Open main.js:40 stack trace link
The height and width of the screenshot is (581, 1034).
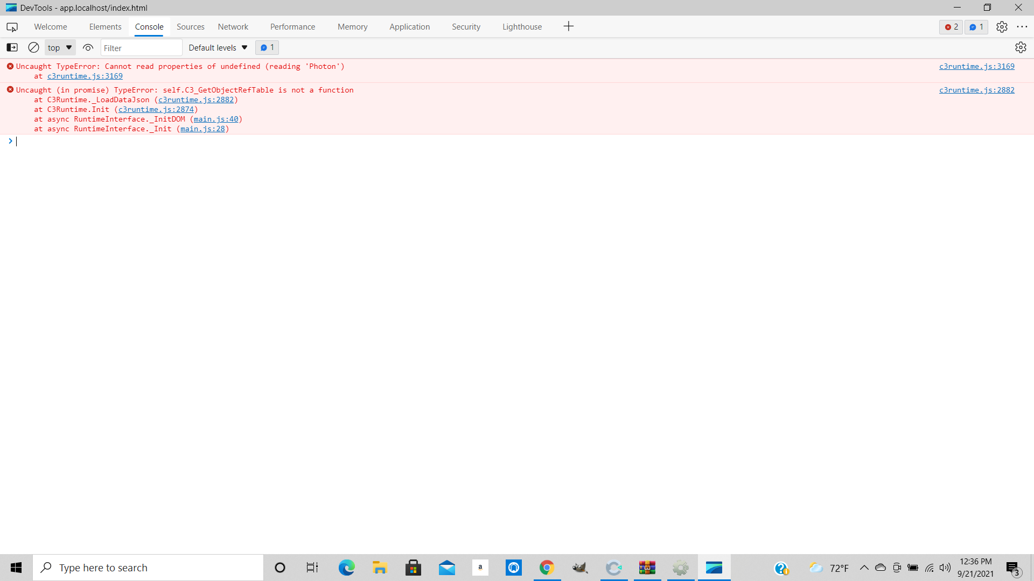216,119
